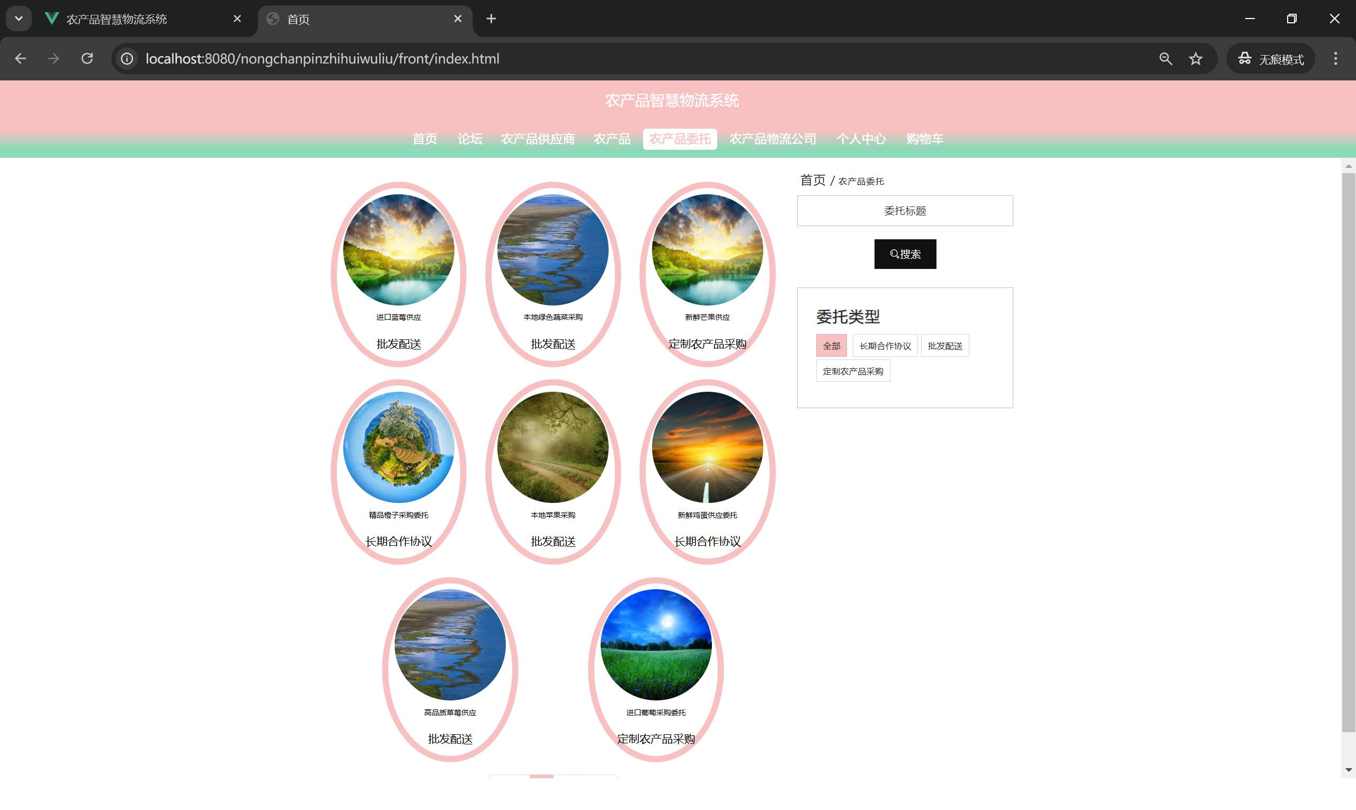Image resolution: width=1356 pixels, height=810 pixels.
Task: Select 全部 filter under 委托类型
Action: point(831,346)
